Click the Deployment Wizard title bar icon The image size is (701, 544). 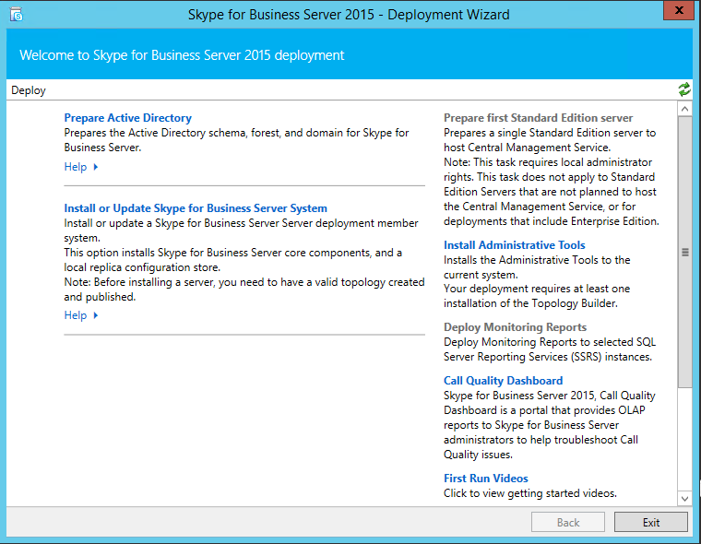[x=16, y=14]
